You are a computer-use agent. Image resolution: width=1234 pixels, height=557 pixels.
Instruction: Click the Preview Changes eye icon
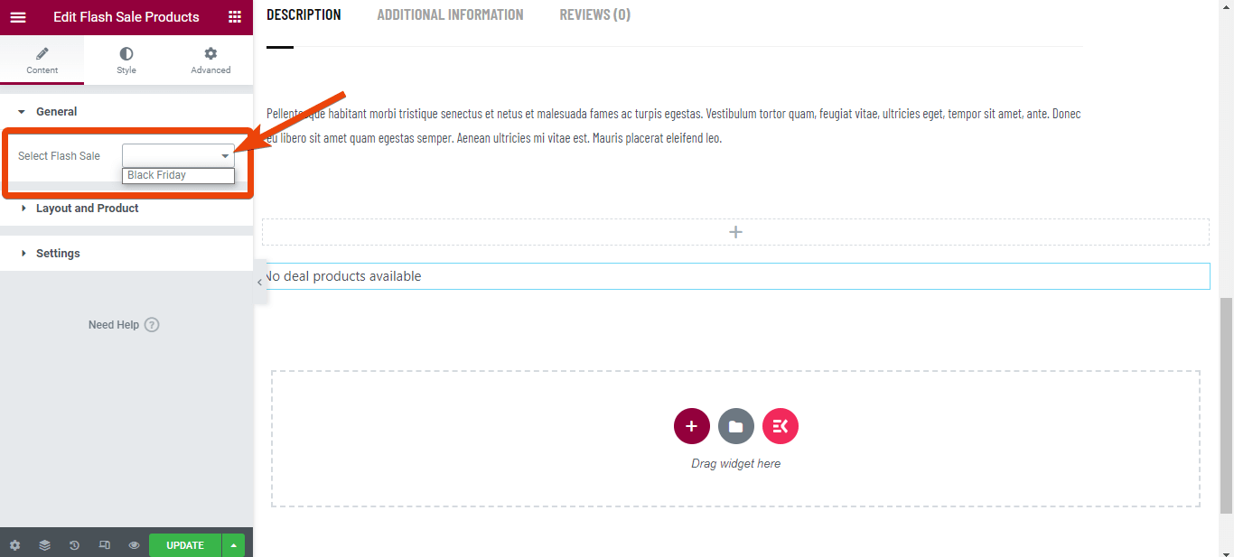134,545
